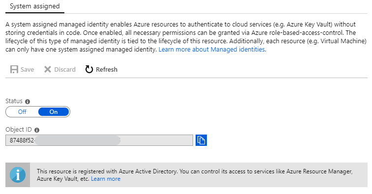372x194 pixels.
Task: Switch Status toggle to On
Action: [54, 111]
